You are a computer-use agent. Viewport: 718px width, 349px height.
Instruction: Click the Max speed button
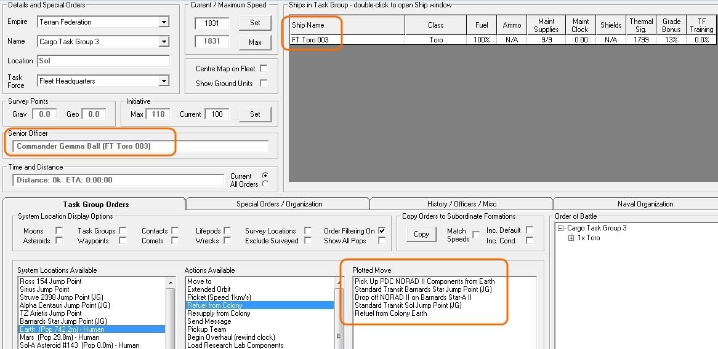click(x=255, y=42)
